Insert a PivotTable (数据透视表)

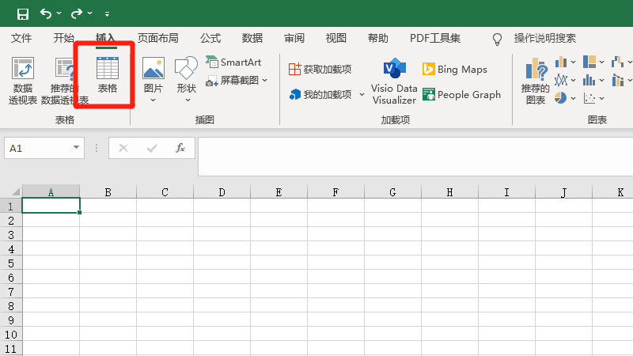(23, 81)
